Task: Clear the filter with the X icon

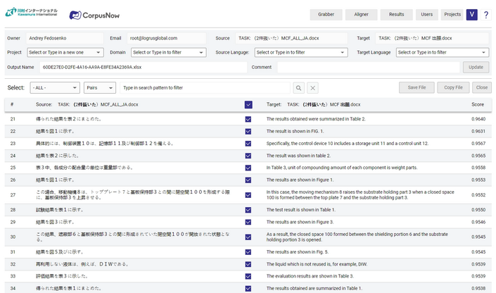Action: 313,88
